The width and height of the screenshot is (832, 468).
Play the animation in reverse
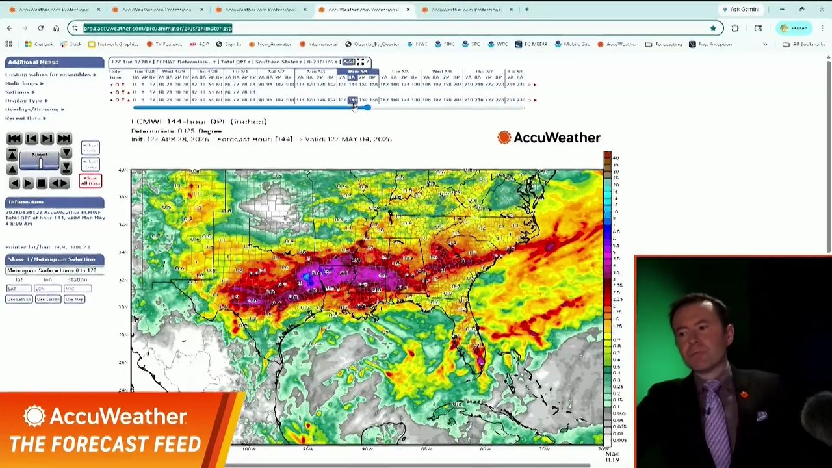coord(14,183)
